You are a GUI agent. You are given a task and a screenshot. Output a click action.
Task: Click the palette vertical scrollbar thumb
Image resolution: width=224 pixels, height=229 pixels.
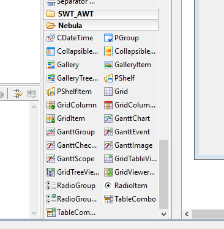tap(163, 174)
